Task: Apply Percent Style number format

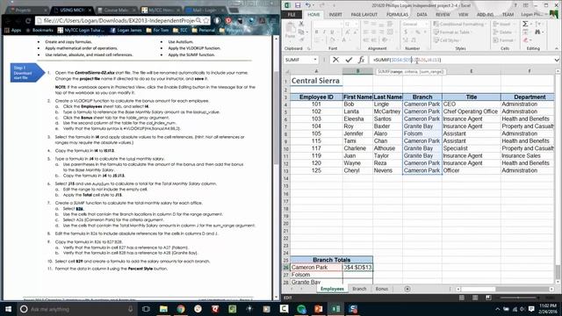Action: pyautogui.click(x=418, y=32)
